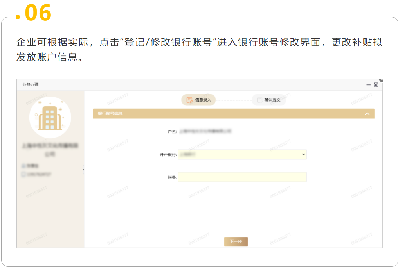Collapse the 银行账号信息 section chevron

point(367,114)
